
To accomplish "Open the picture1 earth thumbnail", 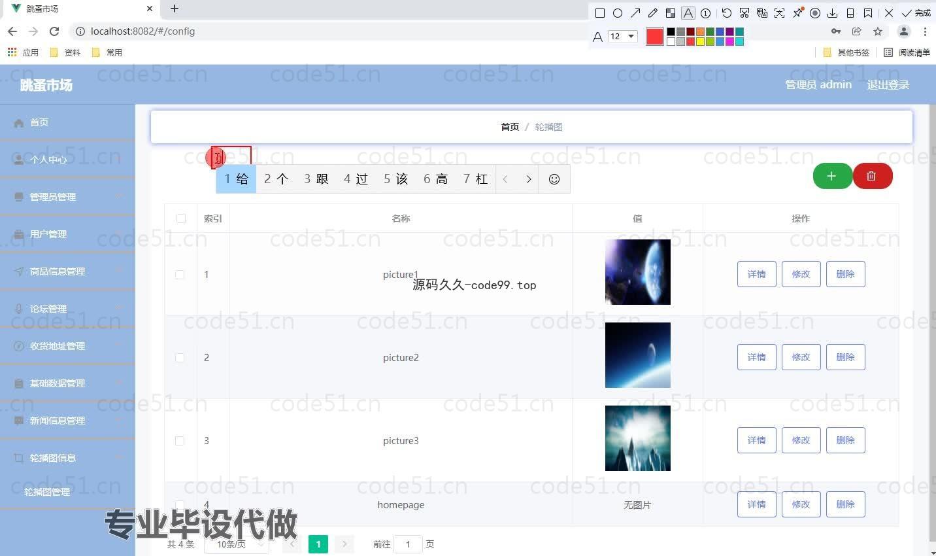I will point(638,272).
